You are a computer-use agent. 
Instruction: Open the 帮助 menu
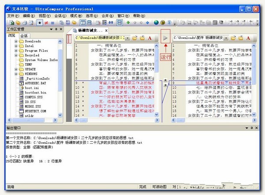[139, 16]
